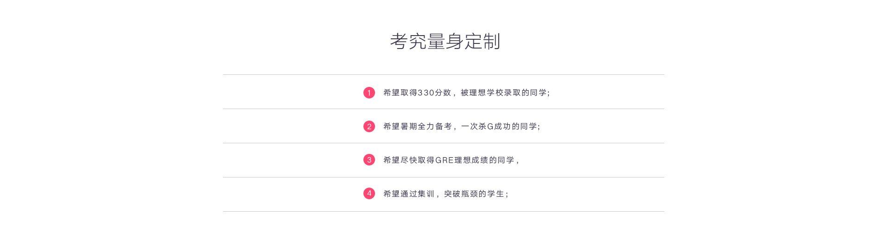Select the text 希望通过集训
890x232 pixels.
tap(409, 194)
